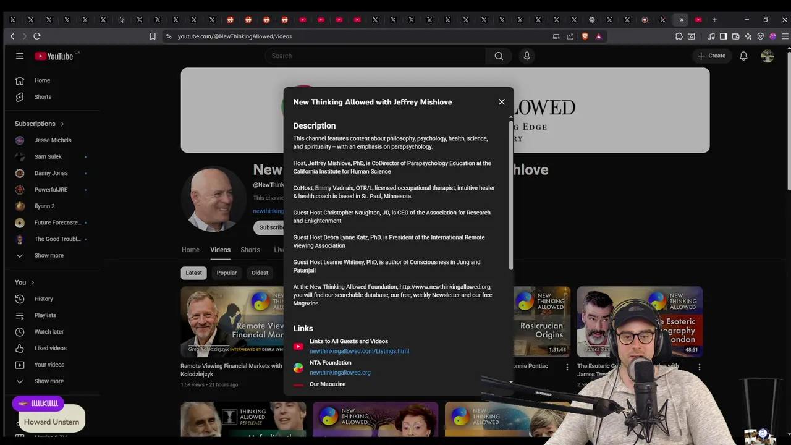Select the Popular sort chip
The width and height of the screenshot is (791, 445).
[x=227, y=273]
